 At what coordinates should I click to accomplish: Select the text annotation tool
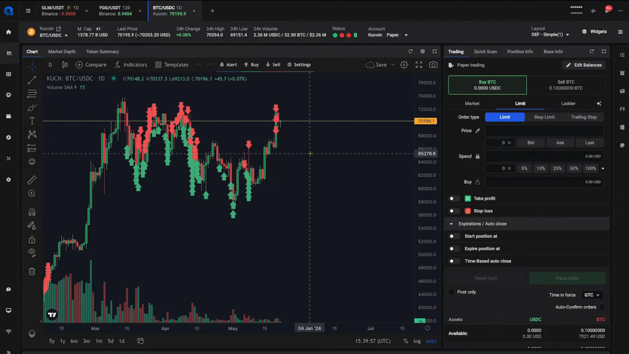[32, 121]
